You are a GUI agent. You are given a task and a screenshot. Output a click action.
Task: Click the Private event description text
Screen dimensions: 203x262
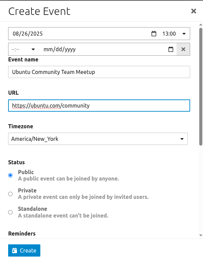click(83, 197)
